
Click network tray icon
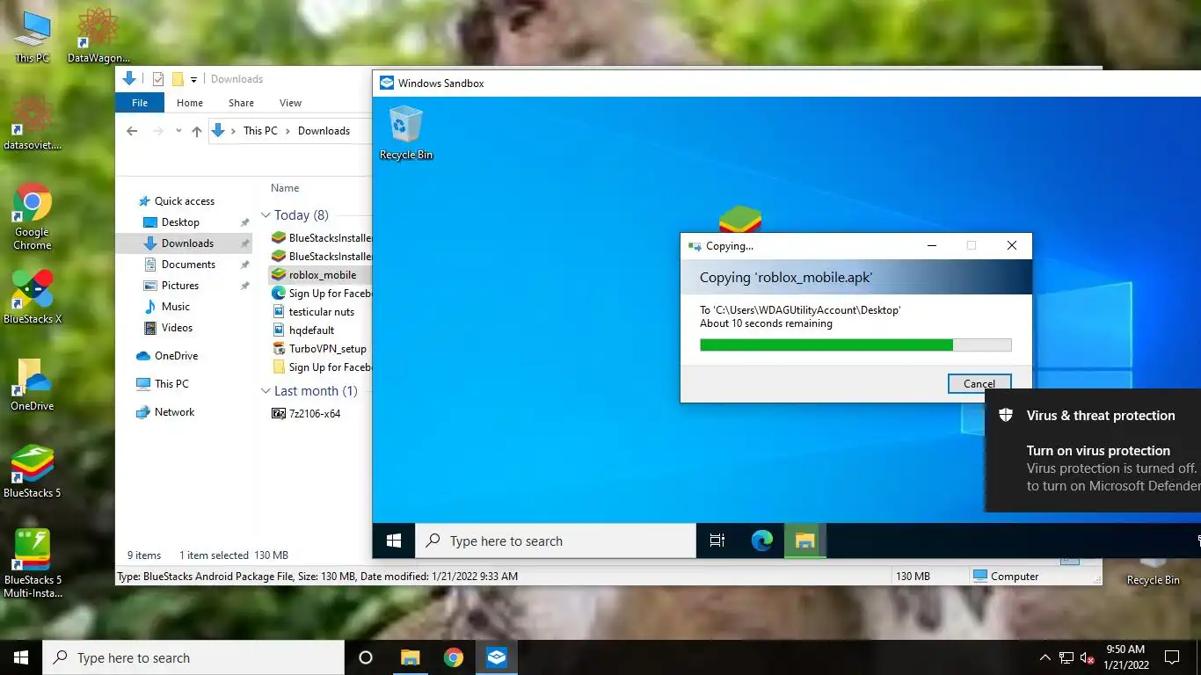(x=1066, y=657)
